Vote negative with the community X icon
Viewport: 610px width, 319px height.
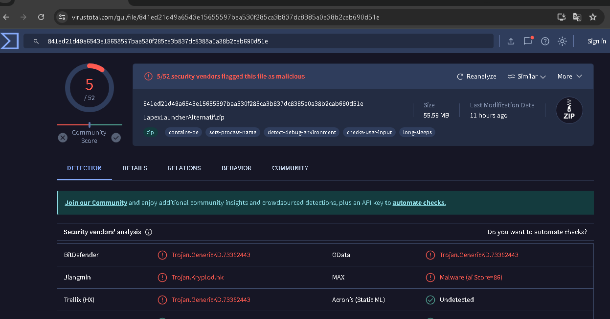coord(63,138)
